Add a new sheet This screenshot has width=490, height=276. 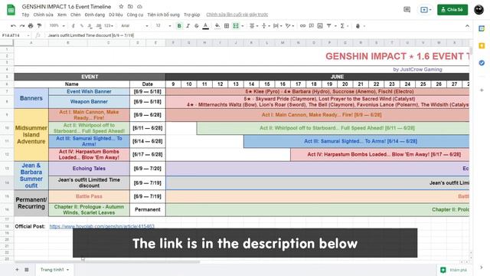pos(17,269)
